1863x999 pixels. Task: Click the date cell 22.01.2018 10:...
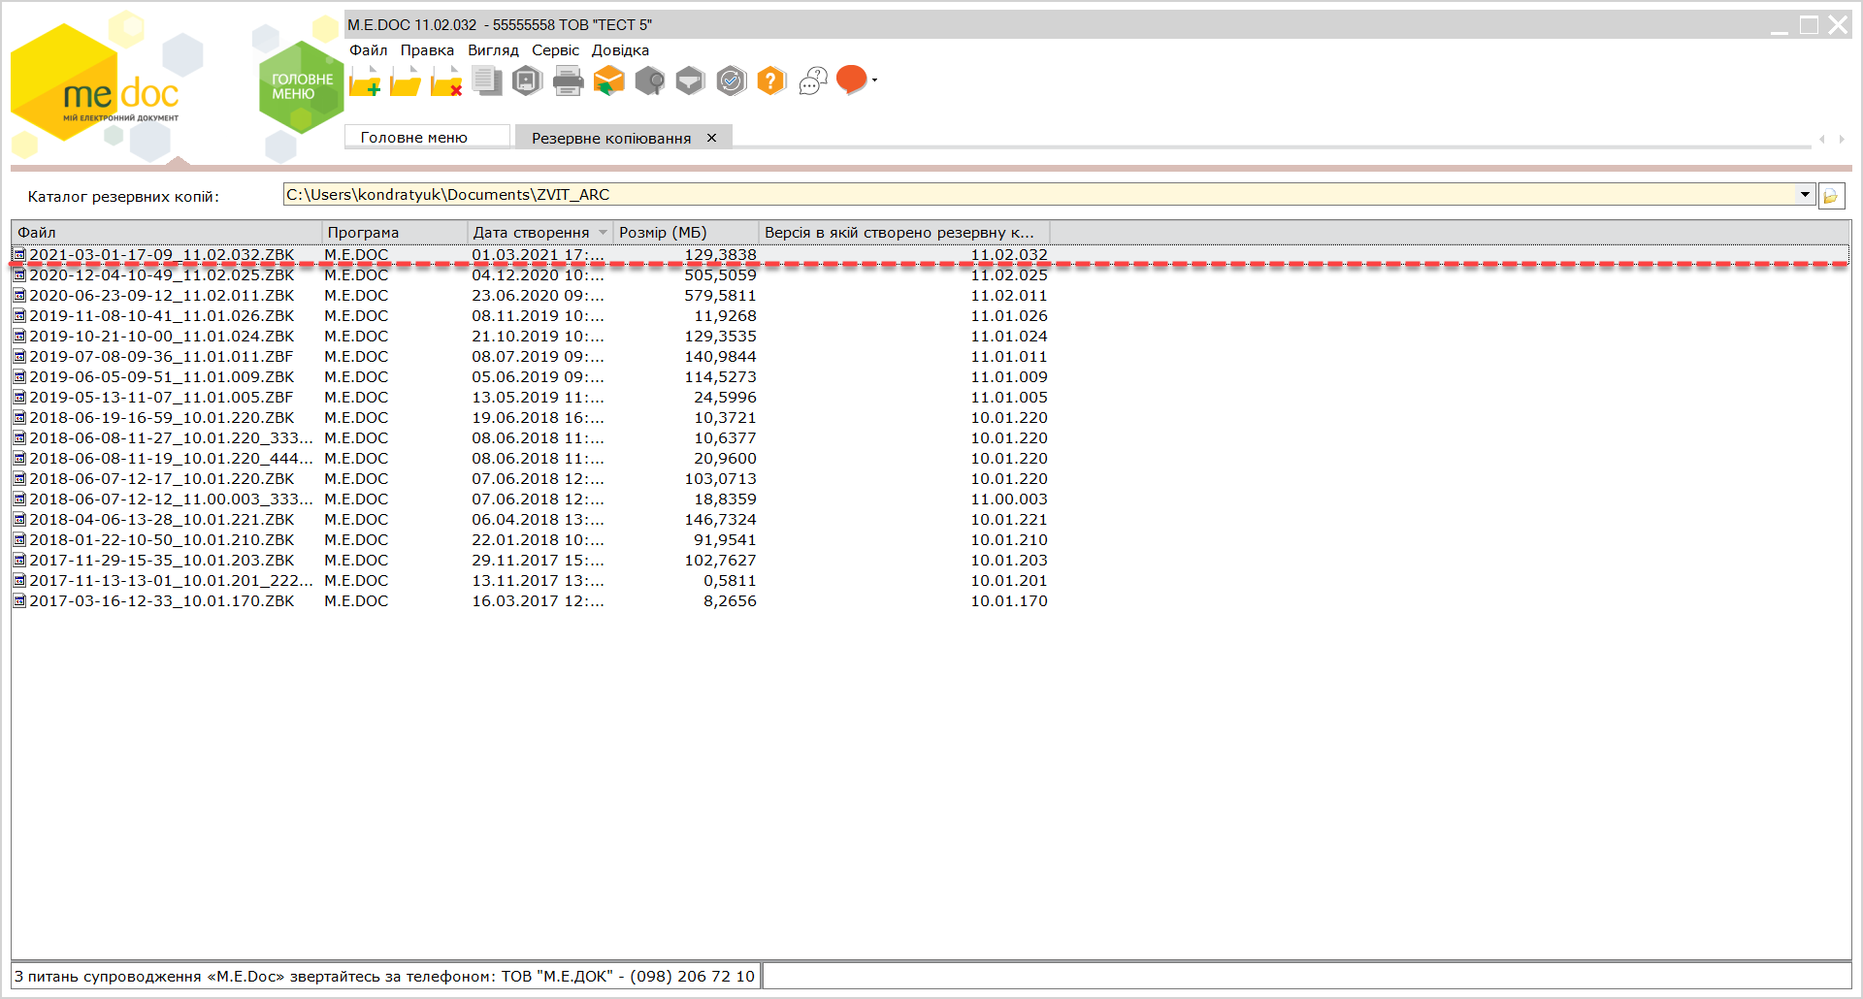pos(538,540)
